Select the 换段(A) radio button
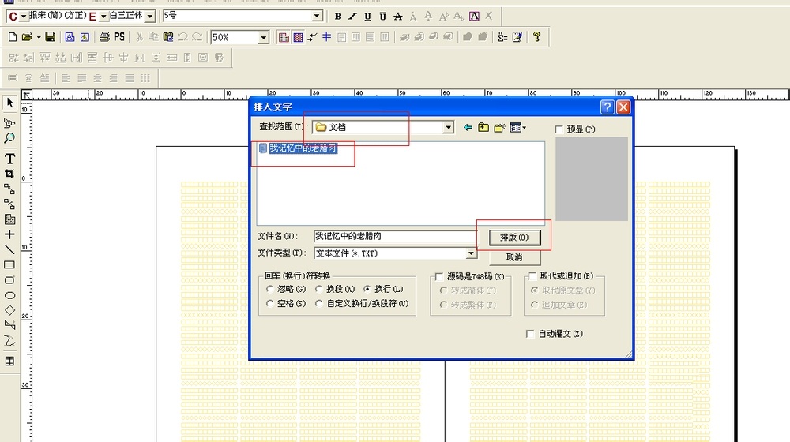 pyautogui.click(x=319, y=289)
